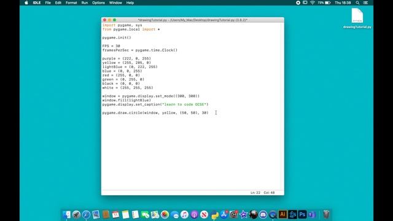Open the Window menu
The width and height of the screenshot is (393, 221).
(115, 2)
